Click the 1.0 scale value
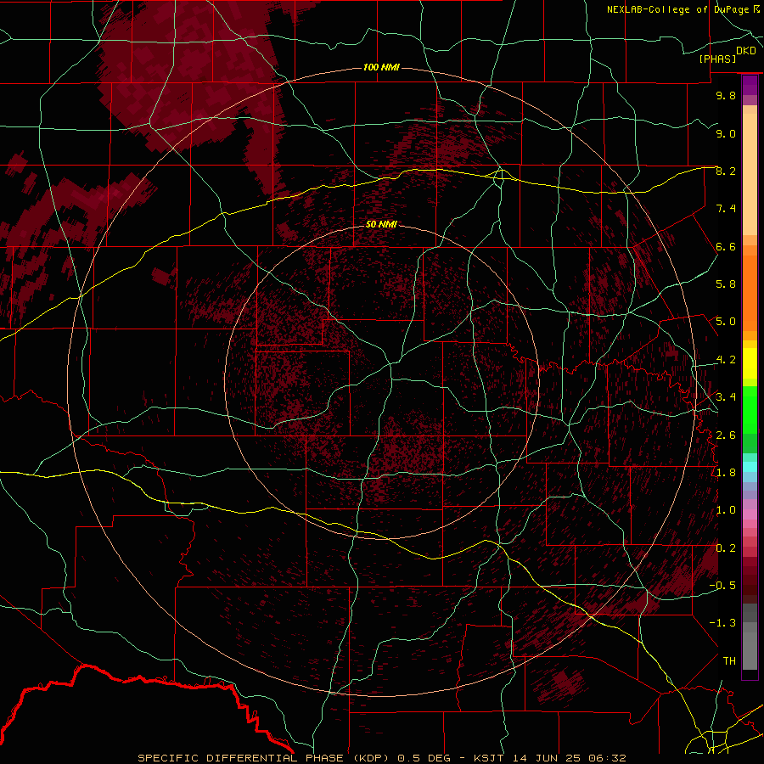 pyautogui.click(x=726, y=510)
